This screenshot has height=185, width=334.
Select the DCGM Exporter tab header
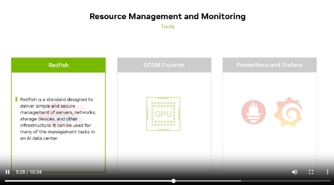click(x=164, y=65)
